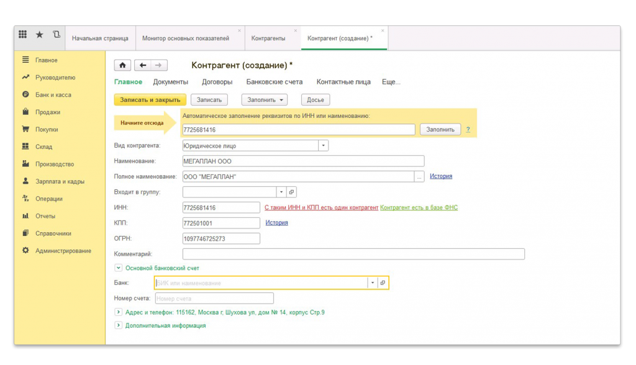Open favorites star icon

coord(39,35)
